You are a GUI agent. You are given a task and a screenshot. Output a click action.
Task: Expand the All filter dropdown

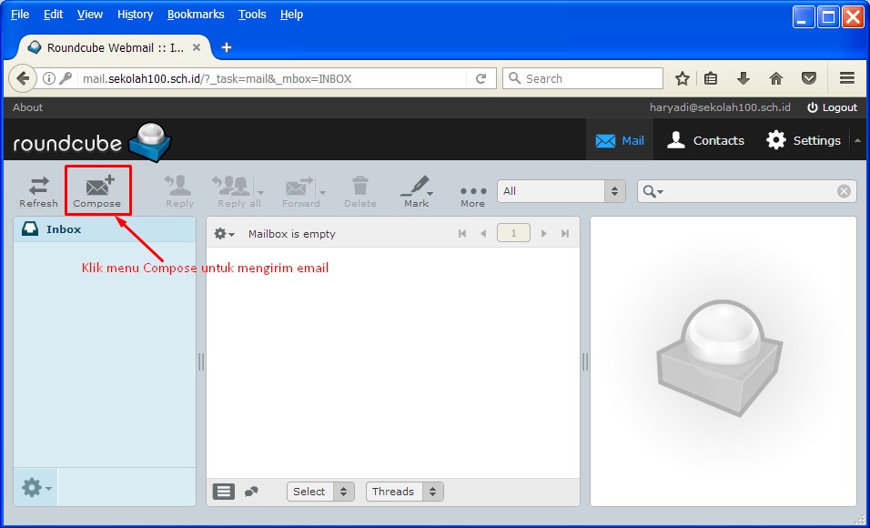pyautogui.click(x=561, y=191)
